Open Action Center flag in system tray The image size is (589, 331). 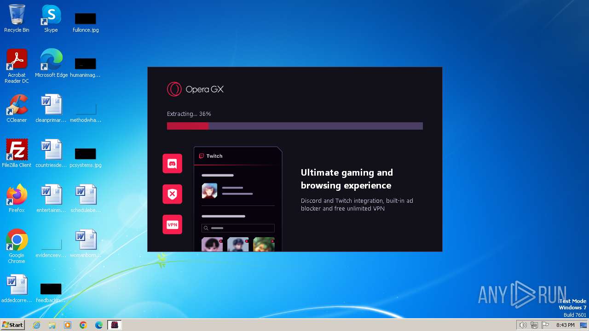click(545, 325)
